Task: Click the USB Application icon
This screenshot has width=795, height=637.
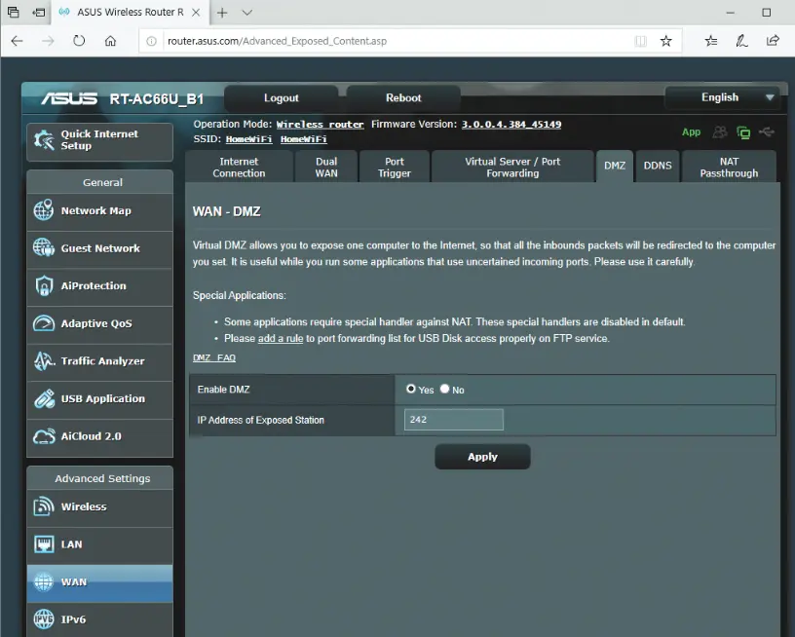Action: pos(44,399)
